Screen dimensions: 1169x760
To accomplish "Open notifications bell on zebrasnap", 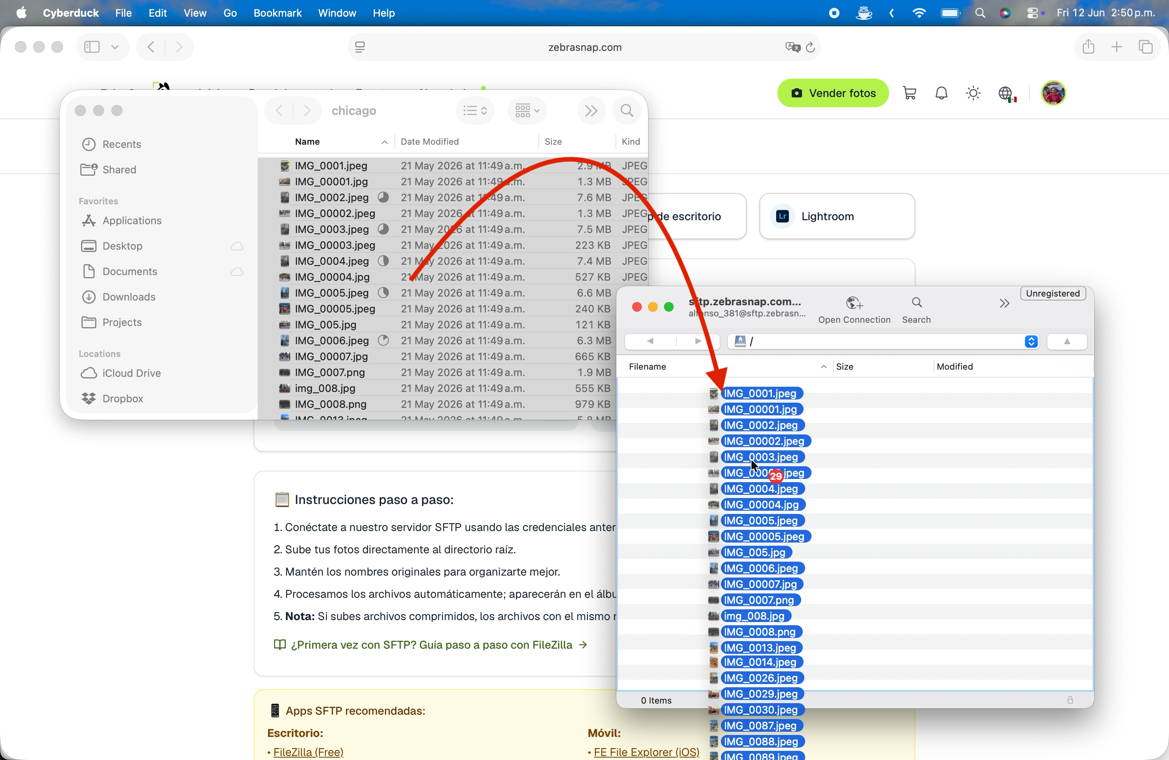I will (x=941, y=93).
